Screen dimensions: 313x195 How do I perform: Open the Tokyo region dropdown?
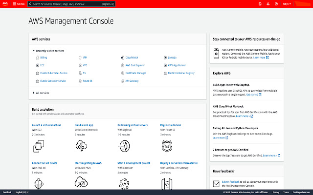[x=288, y=3]
